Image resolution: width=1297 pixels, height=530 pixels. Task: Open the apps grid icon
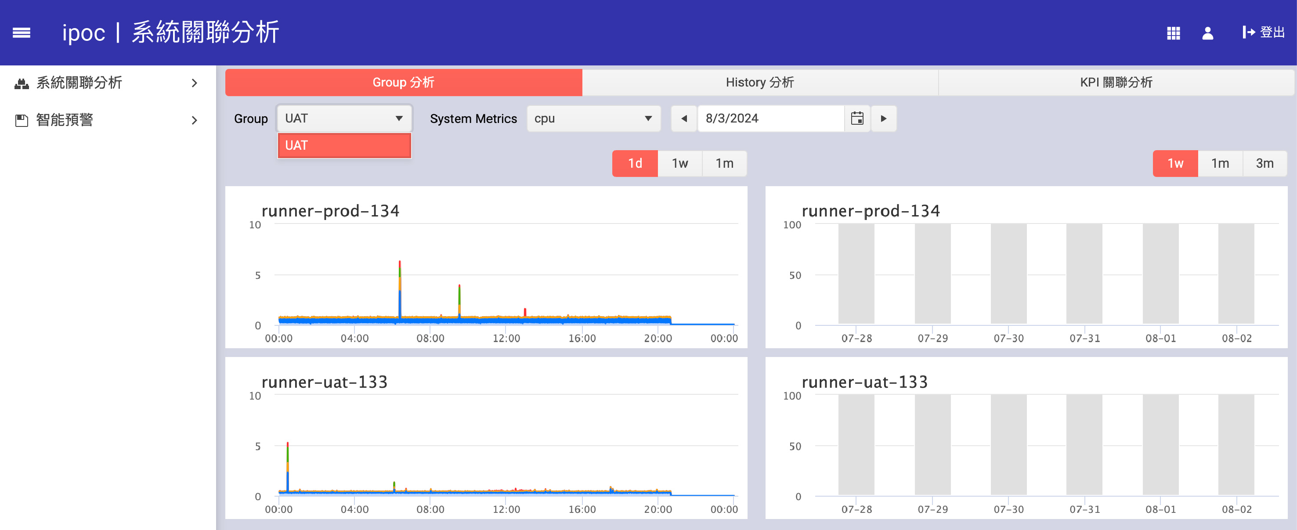click(x=1173, y=33)
